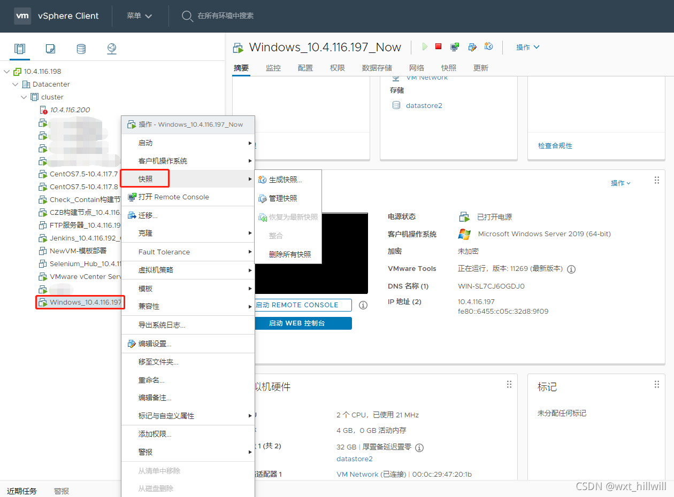Select CentOS7.5-10.4.117.7 in the tree
Viewport: 674px width, 497px height.
(83, 174)
